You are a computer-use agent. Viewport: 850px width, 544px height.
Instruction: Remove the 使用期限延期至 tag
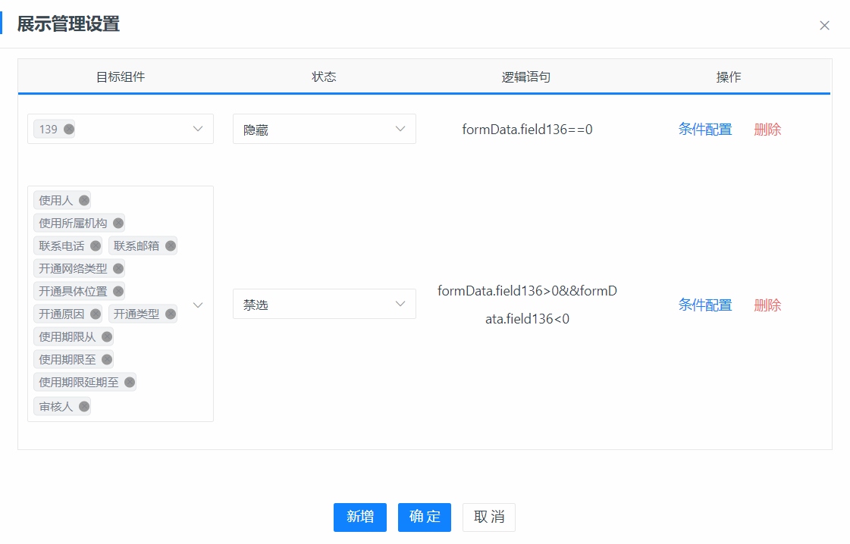click(130, 383)
